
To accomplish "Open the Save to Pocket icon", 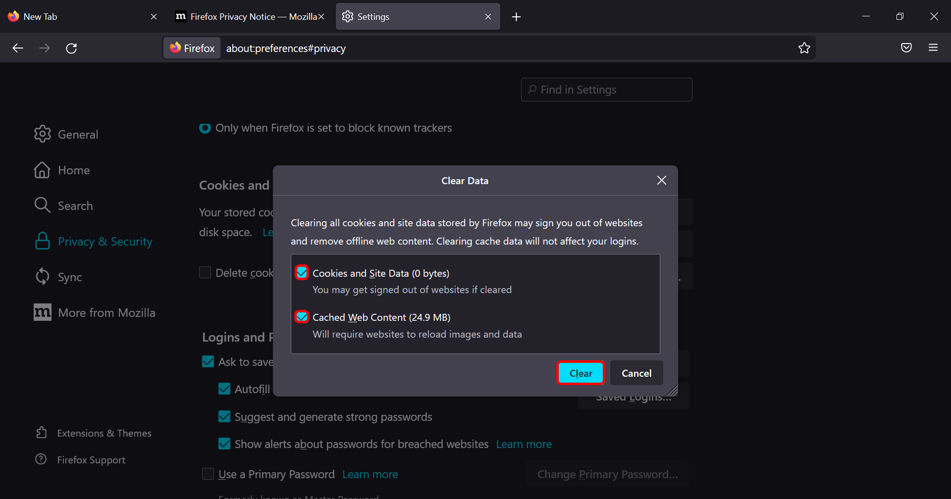I will 906,48.
